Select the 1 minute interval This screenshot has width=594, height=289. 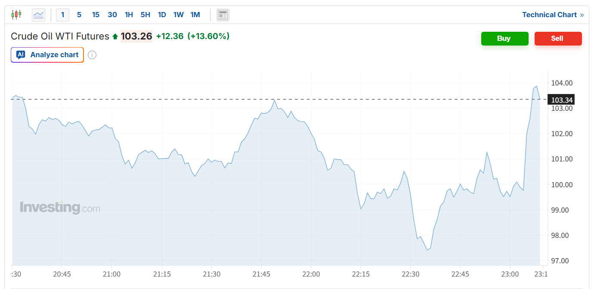[x=62, y=15]
